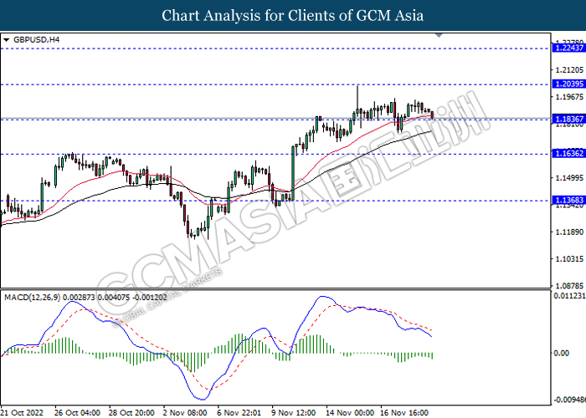Image resolution: width=586 pixels, height=418 pixels.
Task: Click the 0.00 MACD zero axis label
Action: coord(562,353)
